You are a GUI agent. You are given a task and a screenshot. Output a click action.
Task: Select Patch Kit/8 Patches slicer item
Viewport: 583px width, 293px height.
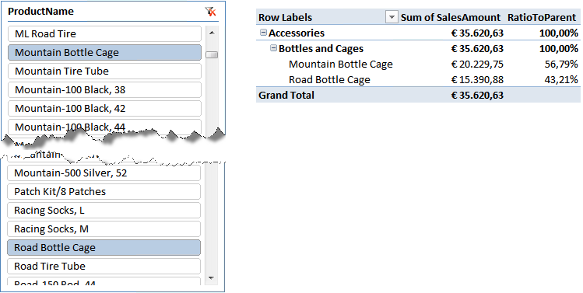coord(104,191)
